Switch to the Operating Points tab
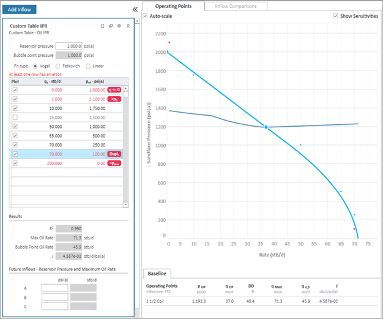The image size is (383, 319). (x=173, y=6)
